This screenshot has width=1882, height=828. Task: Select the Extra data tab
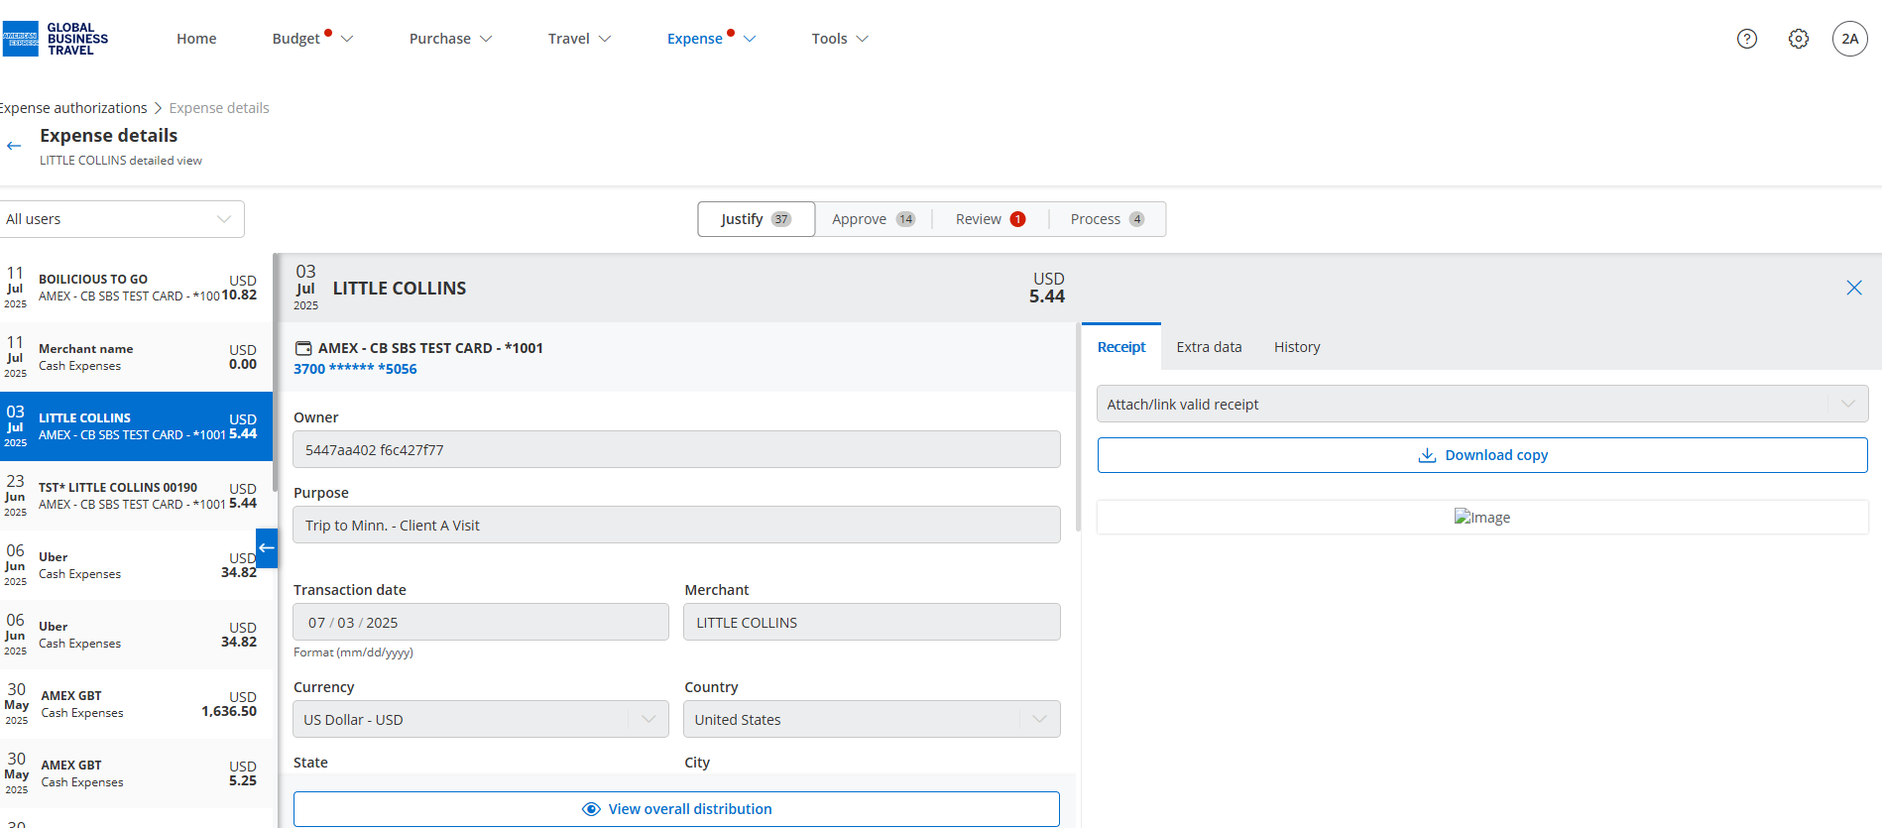1209,347
